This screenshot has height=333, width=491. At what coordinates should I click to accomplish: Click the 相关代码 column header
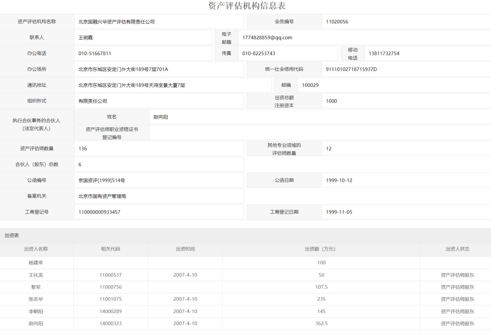(110, 249)
